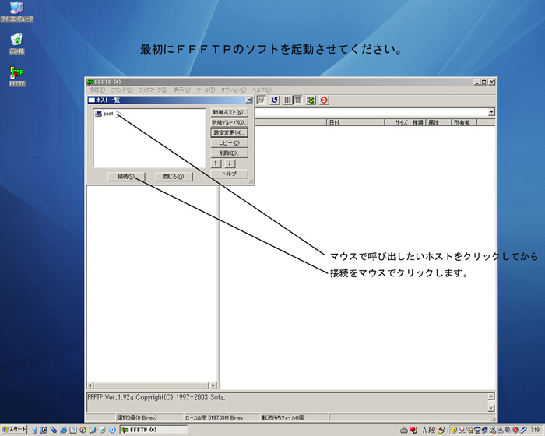Click the IME 般 conversion mode indicator
This screenshot has width=545, height=436.
click(x=431, y=430)
